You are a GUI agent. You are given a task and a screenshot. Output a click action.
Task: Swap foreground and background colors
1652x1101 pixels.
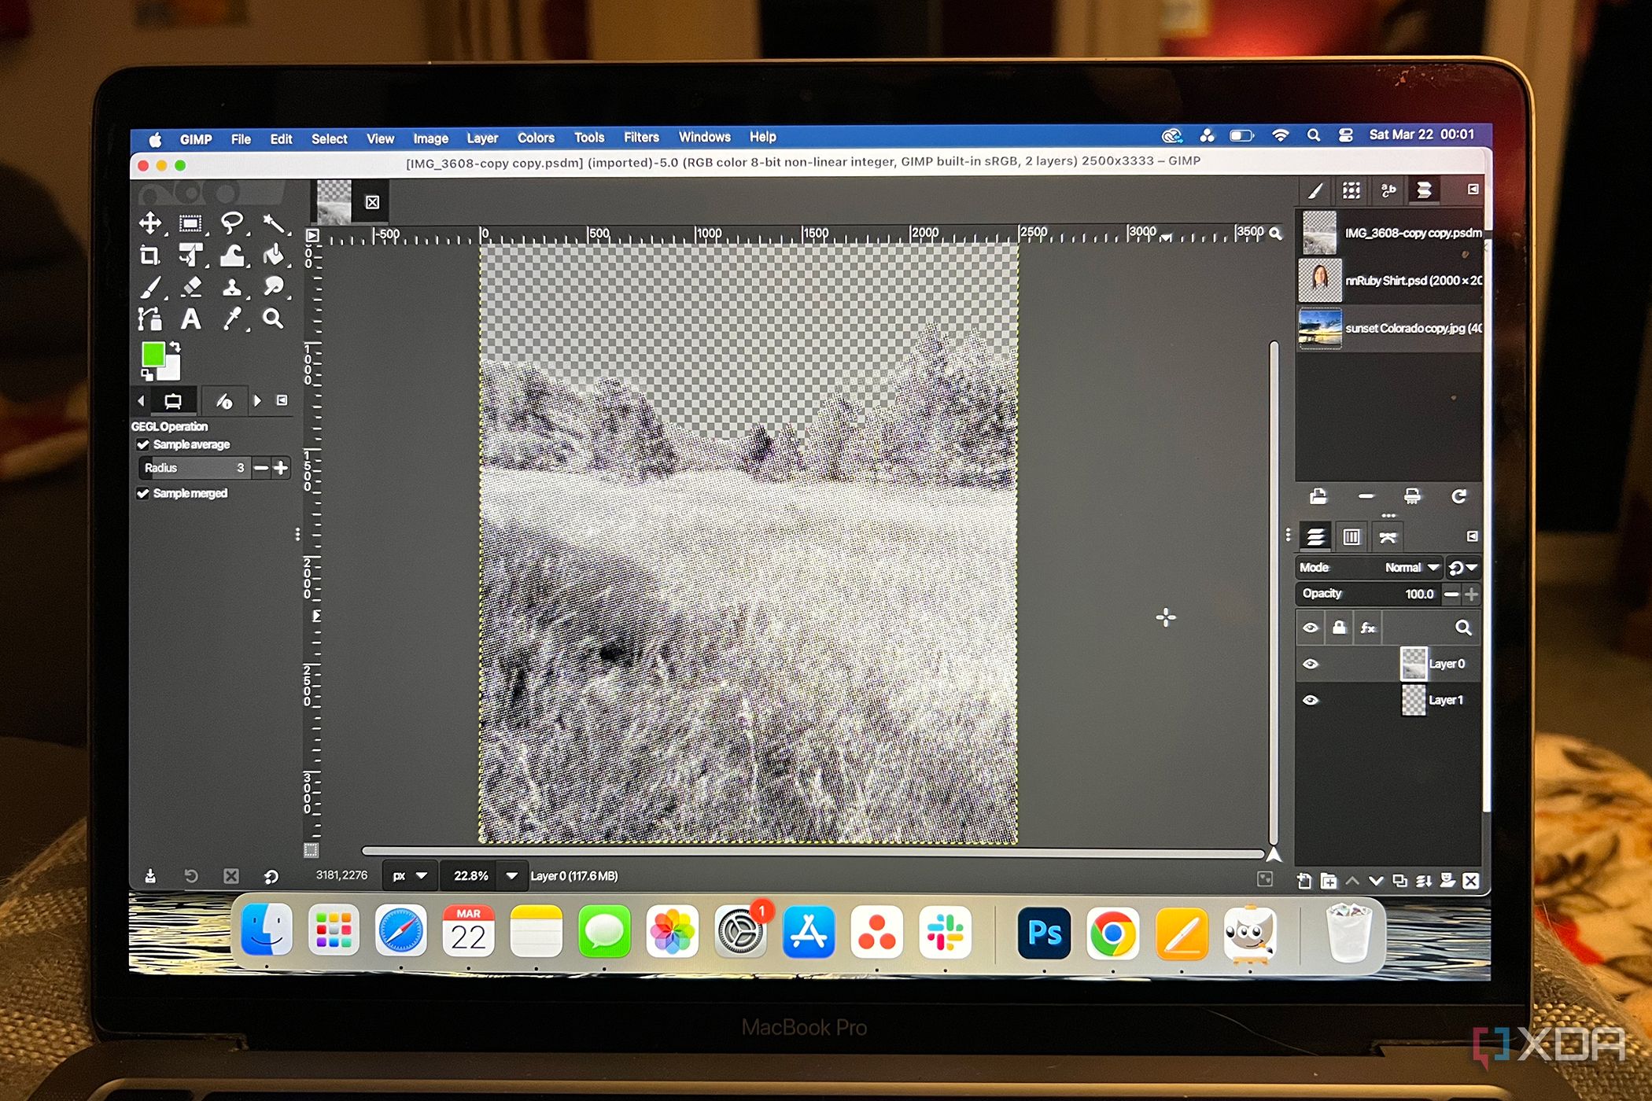tap(175, 347)
